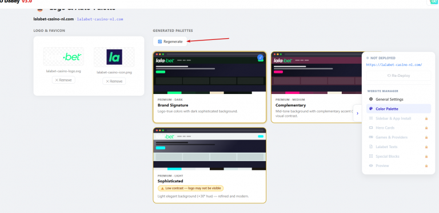
Task: Click the lalabet-casino-icon.png filename
Action: coord(114,72)
